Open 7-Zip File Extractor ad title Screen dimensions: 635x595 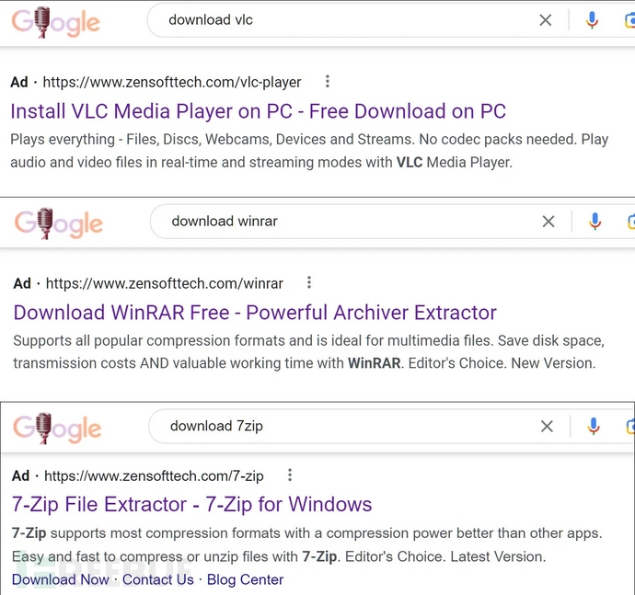pos(192,505)
